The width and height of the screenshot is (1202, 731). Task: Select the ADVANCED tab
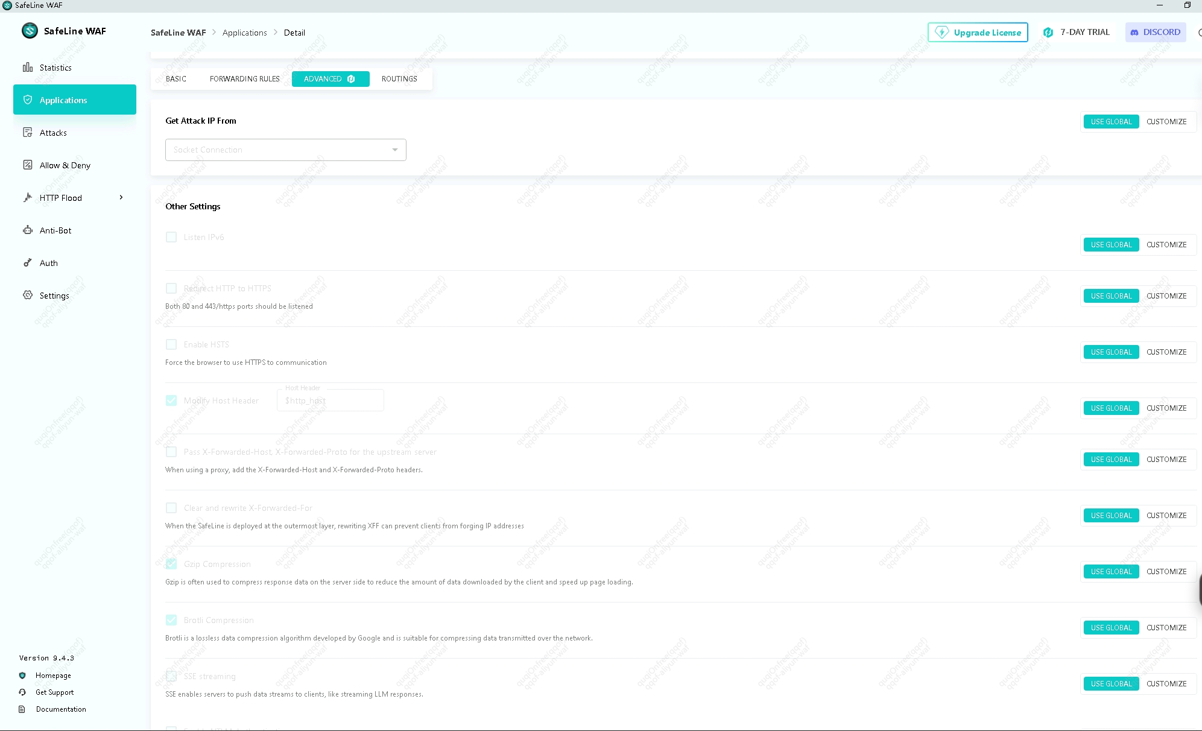(x=331, y=79)
